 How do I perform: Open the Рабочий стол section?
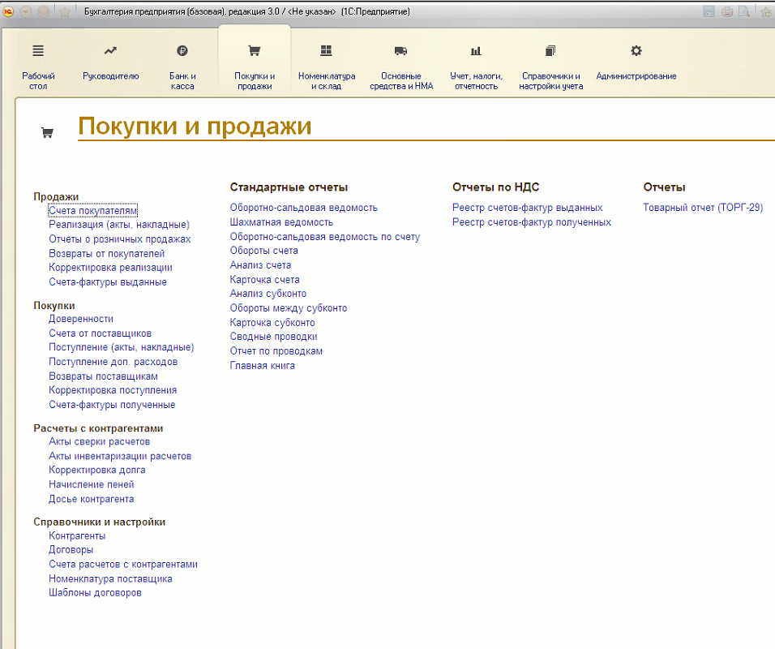point(38,65)
